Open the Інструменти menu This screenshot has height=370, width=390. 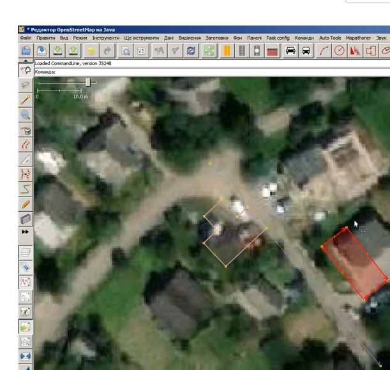click(106, 38)
